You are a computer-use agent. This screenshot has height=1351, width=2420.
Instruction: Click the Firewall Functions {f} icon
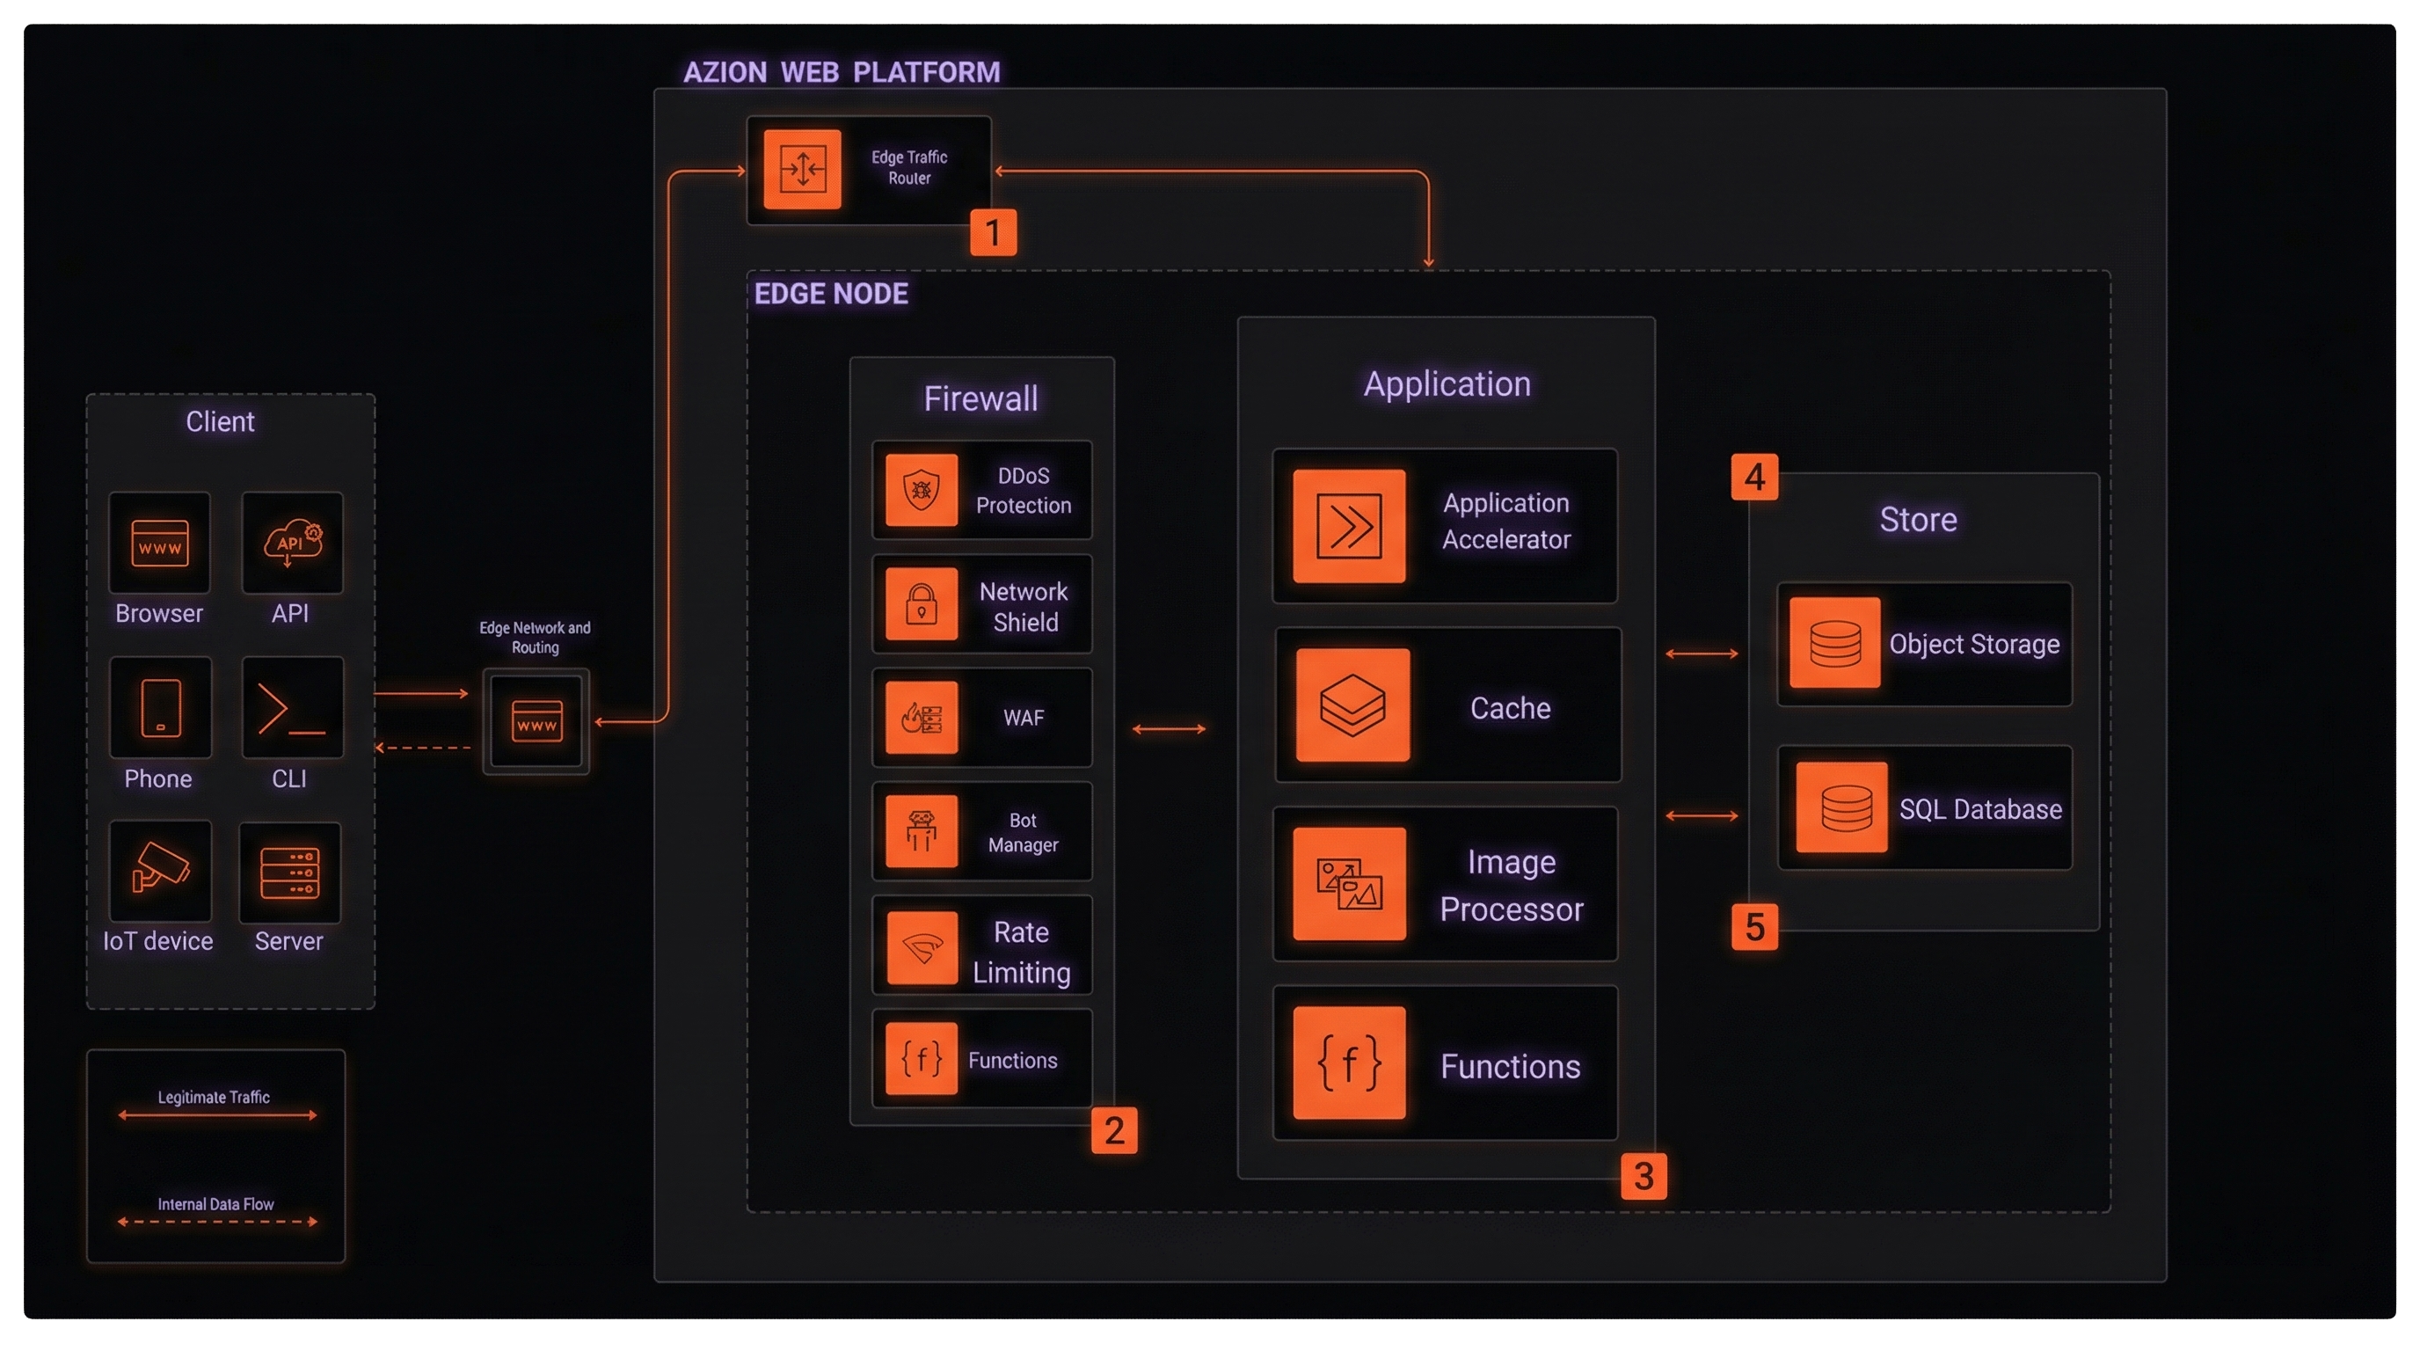coord(922,1059)
